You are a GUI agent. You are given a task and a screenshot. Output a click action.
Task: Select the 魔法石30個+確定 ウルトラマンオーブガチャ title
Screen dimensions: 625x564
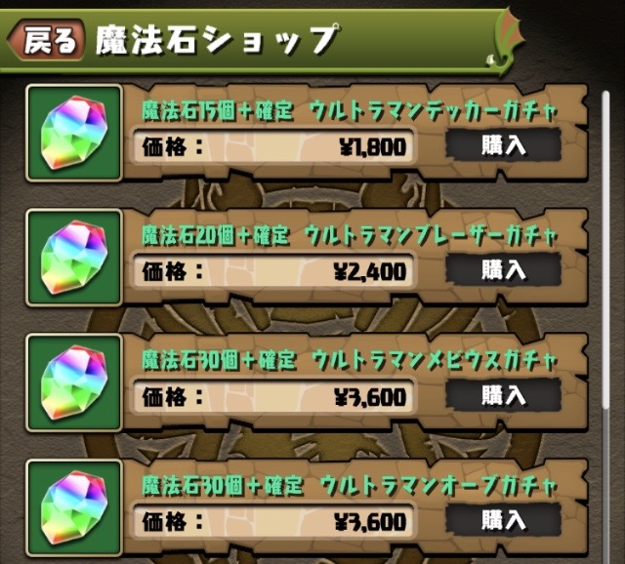pos(350,486)
